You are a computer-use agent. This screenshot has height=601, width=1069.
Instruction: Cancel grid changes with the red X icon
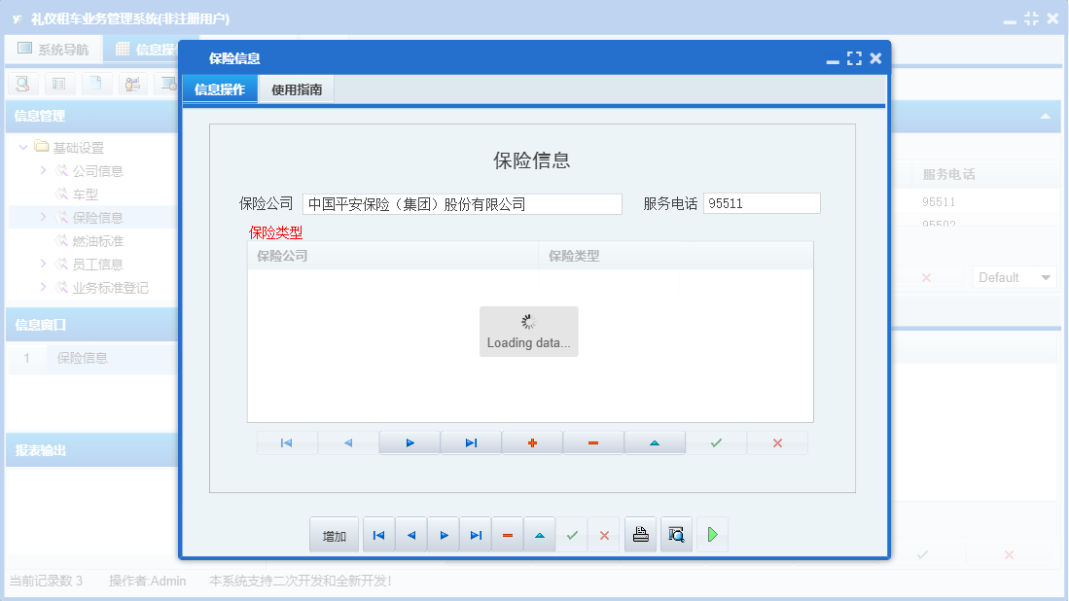777,442
